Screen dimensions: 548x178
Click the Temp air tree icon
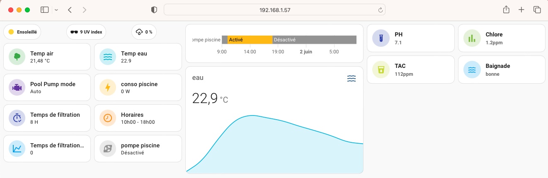pyautogui.click(x=17, y=57)
